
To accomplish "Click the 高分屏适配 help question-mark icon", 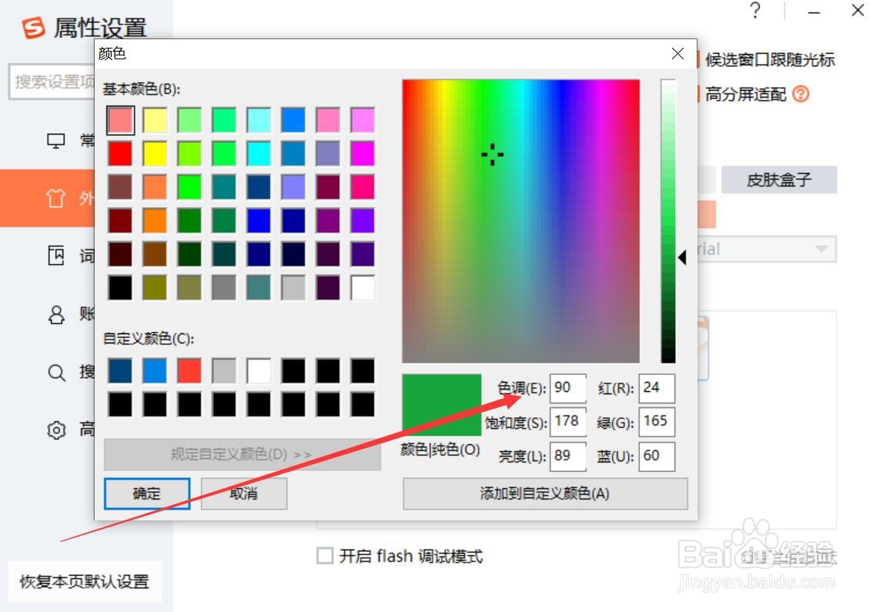I will coord(801,94).
